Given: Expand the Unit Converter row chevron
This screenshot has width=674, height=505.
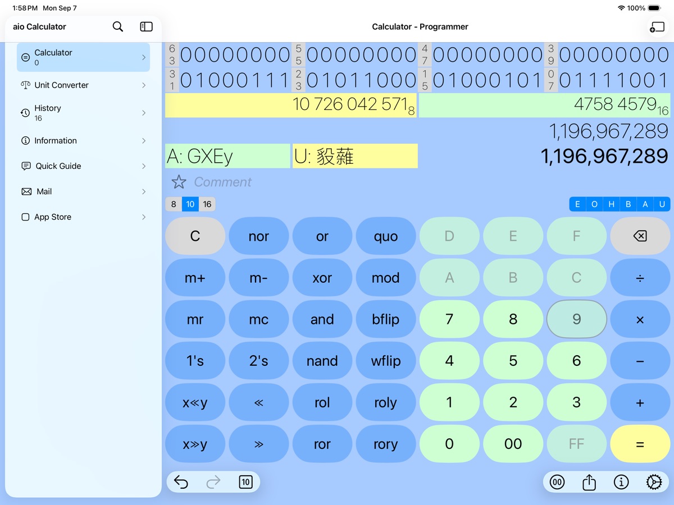Looking at the screenshot, I should [144, 85].
